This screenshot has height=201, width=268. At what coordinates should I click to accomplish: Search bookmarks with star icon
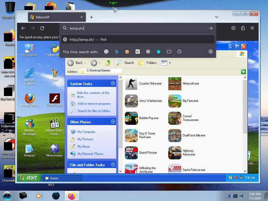(159, 52)
